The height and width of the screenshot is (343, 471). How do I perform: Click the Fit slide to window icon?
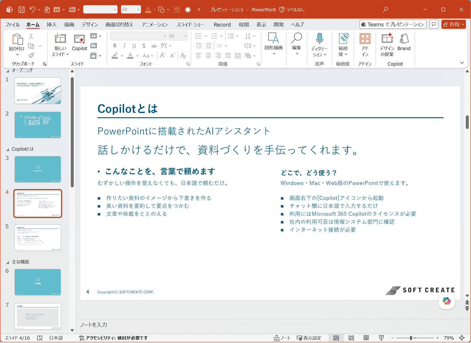(462, 338)
